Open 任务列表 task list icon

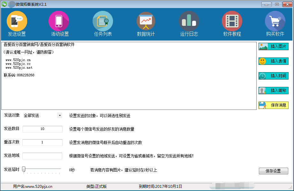click(x=103, y=21)
